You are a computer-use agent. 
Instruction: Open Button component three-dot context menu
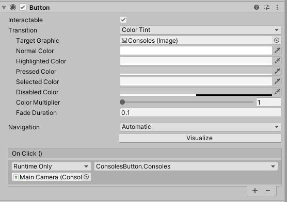[x=277, y=7]
